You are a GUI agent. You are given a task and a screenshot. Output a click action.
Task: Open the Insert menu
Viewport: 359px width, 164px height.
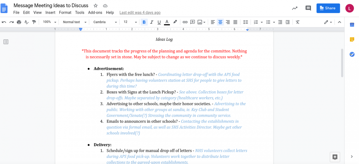50,13
